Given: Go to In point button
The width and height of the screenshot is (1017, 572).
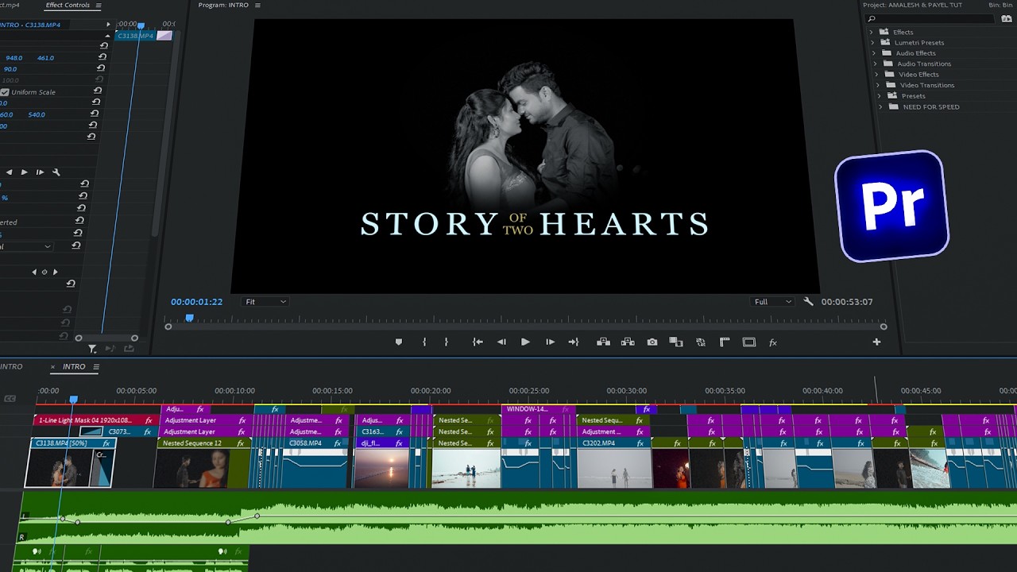Looking at the screenshot, I should point(478,342).
